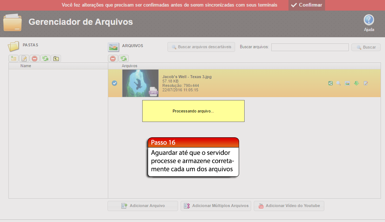Click the Confirmar button in top banner
Image resolution: width=385 pixels, height=222 pixels.
[307, 5]
